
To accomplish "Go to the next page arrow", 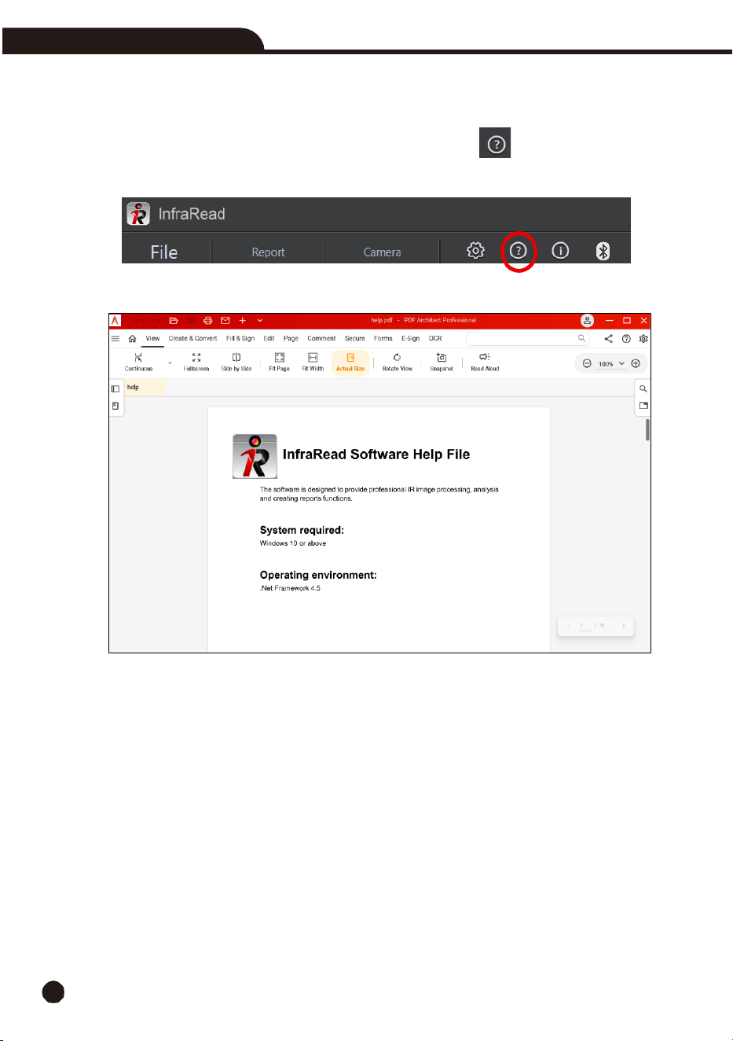I will 623,626.
